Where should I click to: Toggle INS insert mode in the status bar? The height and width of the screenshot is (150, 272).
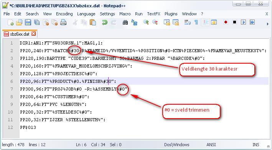256,145
